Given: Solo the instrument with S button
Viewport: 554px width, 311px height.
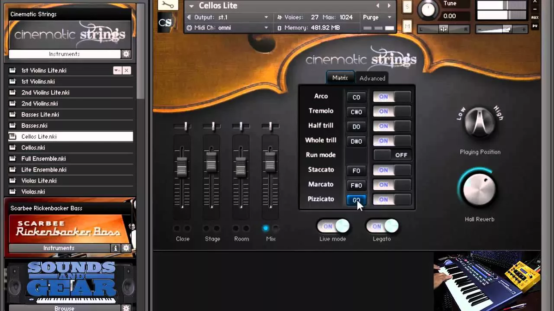Looking at the screenshot, I should point(407,6).
